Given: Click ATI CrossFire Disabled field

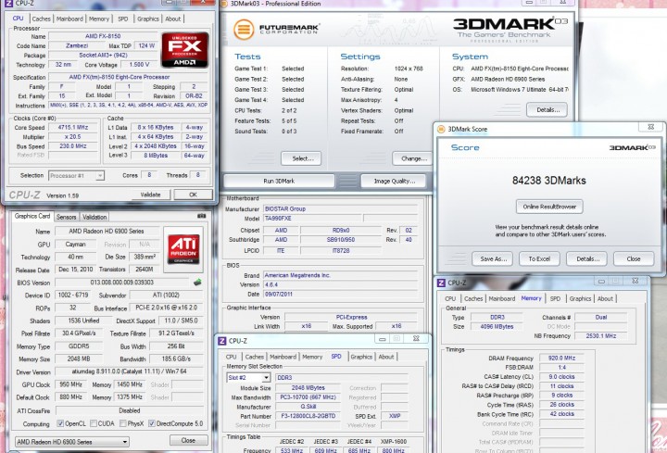Looking at the screenshot, I should (x=130, y=411).
